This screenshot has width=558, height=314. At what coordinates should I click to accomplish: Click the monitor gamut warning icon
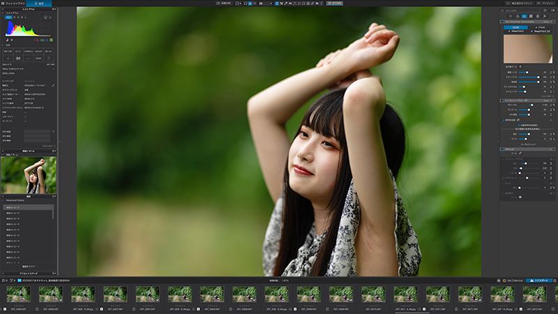click(45, 17)
